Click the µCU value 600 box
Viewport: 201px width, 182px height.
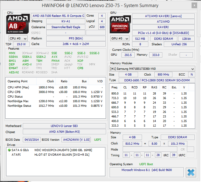102,27
